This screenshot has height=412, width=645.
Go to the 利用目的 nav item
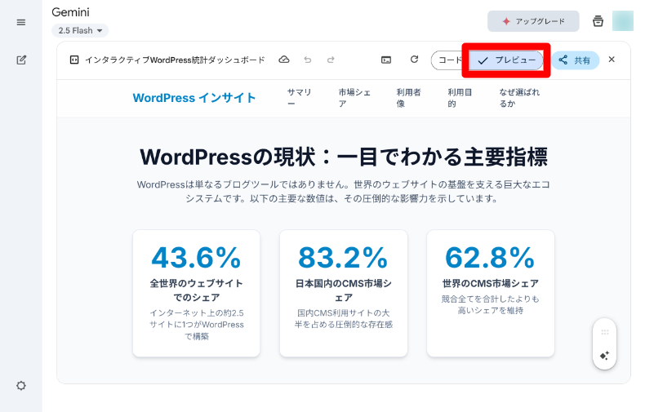tap(460, 98)
